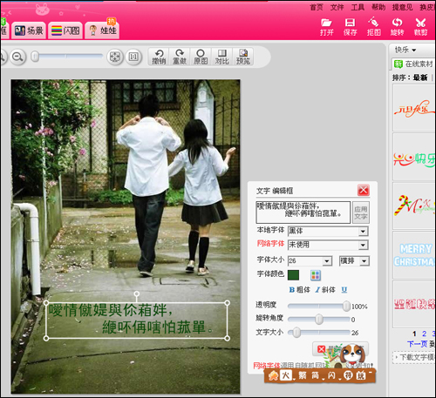Go to 下一页 next page
Screen dimensions: 436x398
(418, 344)
